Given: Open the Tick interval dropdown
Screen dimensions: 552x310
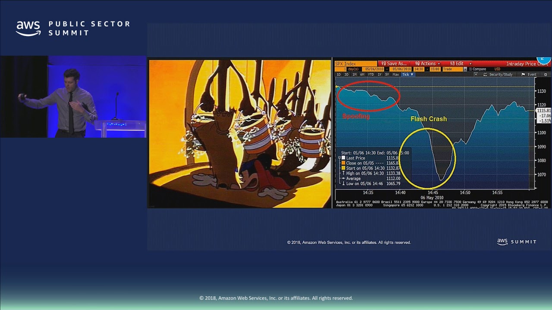Looking at the screenshot, I should (x=408, y=74).
